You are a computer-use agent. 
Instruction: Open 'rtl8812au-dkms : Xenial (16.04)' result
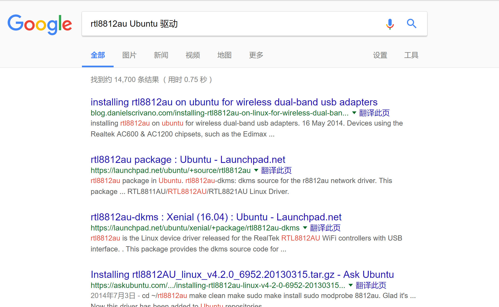pos(216,217)
